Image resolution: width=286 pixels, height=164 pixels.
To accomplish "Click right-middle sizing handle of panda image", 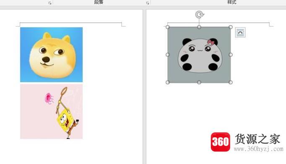I will point(231,55).
